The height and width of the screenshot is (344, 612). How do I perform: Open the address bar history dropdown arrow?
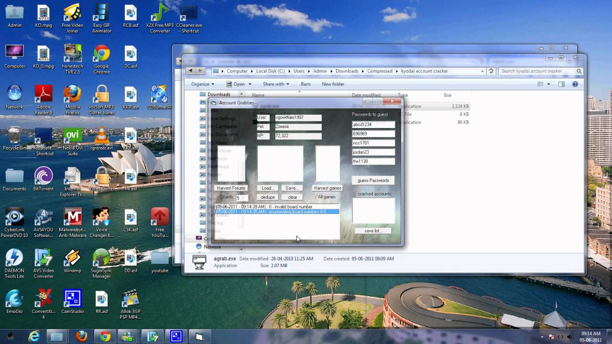click(x=482, y=71)
